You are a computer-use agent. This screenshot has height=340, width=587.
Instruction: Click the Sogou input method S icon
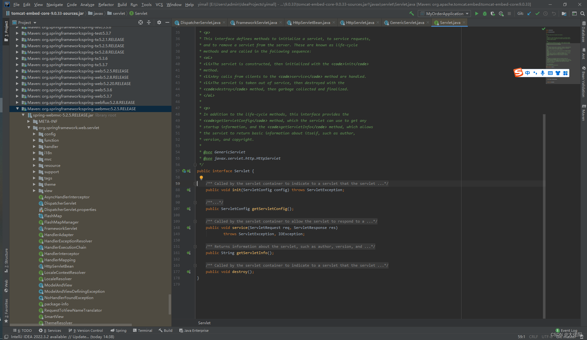[518, 73]
